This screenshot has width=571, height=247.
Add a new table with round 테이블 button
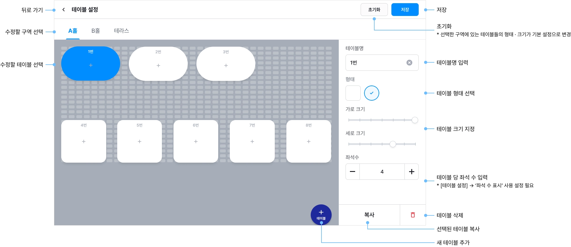(x=321, y=215)
